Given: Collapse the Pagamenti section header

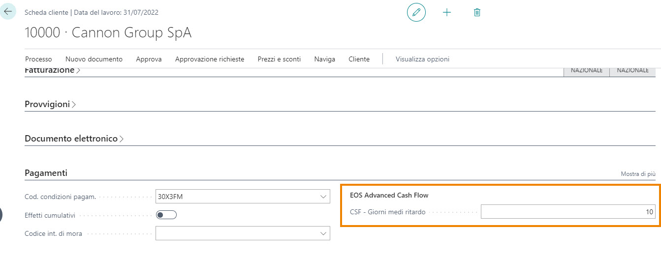Looking at the screenshot, I should click(x=46, y=173).
